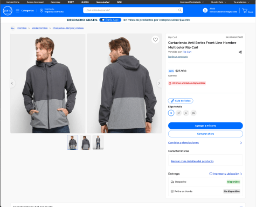This screenshot has height=207, width=256.
Task: Collapse the Características del producto section
Action: (241, 206)
